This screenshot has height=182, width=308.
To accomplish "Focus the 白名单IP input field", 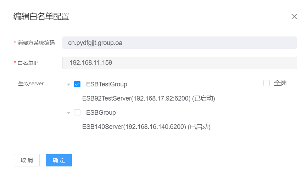I will [x=180, y=63].
